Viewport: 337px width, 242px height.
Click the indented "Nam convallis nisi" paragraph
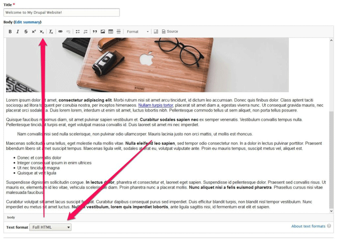[135, 134]
